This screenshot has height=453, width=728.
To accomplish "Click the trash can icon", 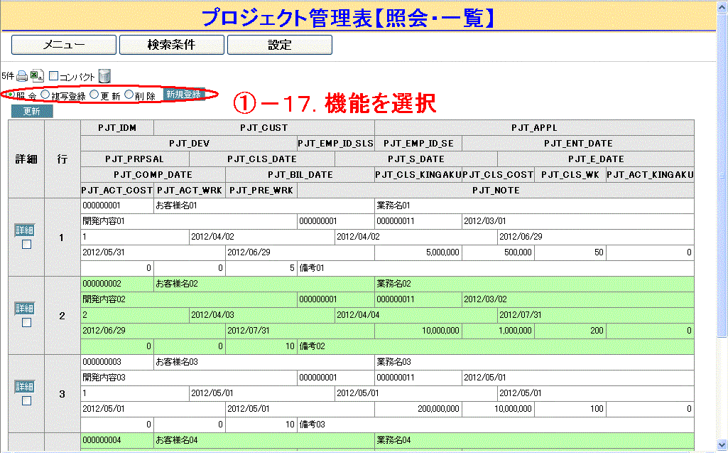I will [x=104, y=76].
